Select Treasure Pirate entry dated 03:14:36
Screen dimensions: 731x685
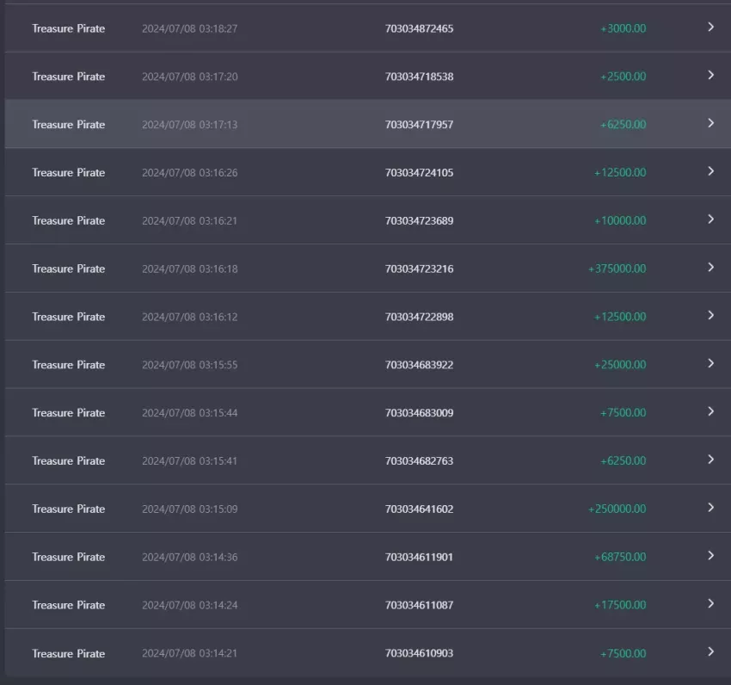[x=368, y=557]
